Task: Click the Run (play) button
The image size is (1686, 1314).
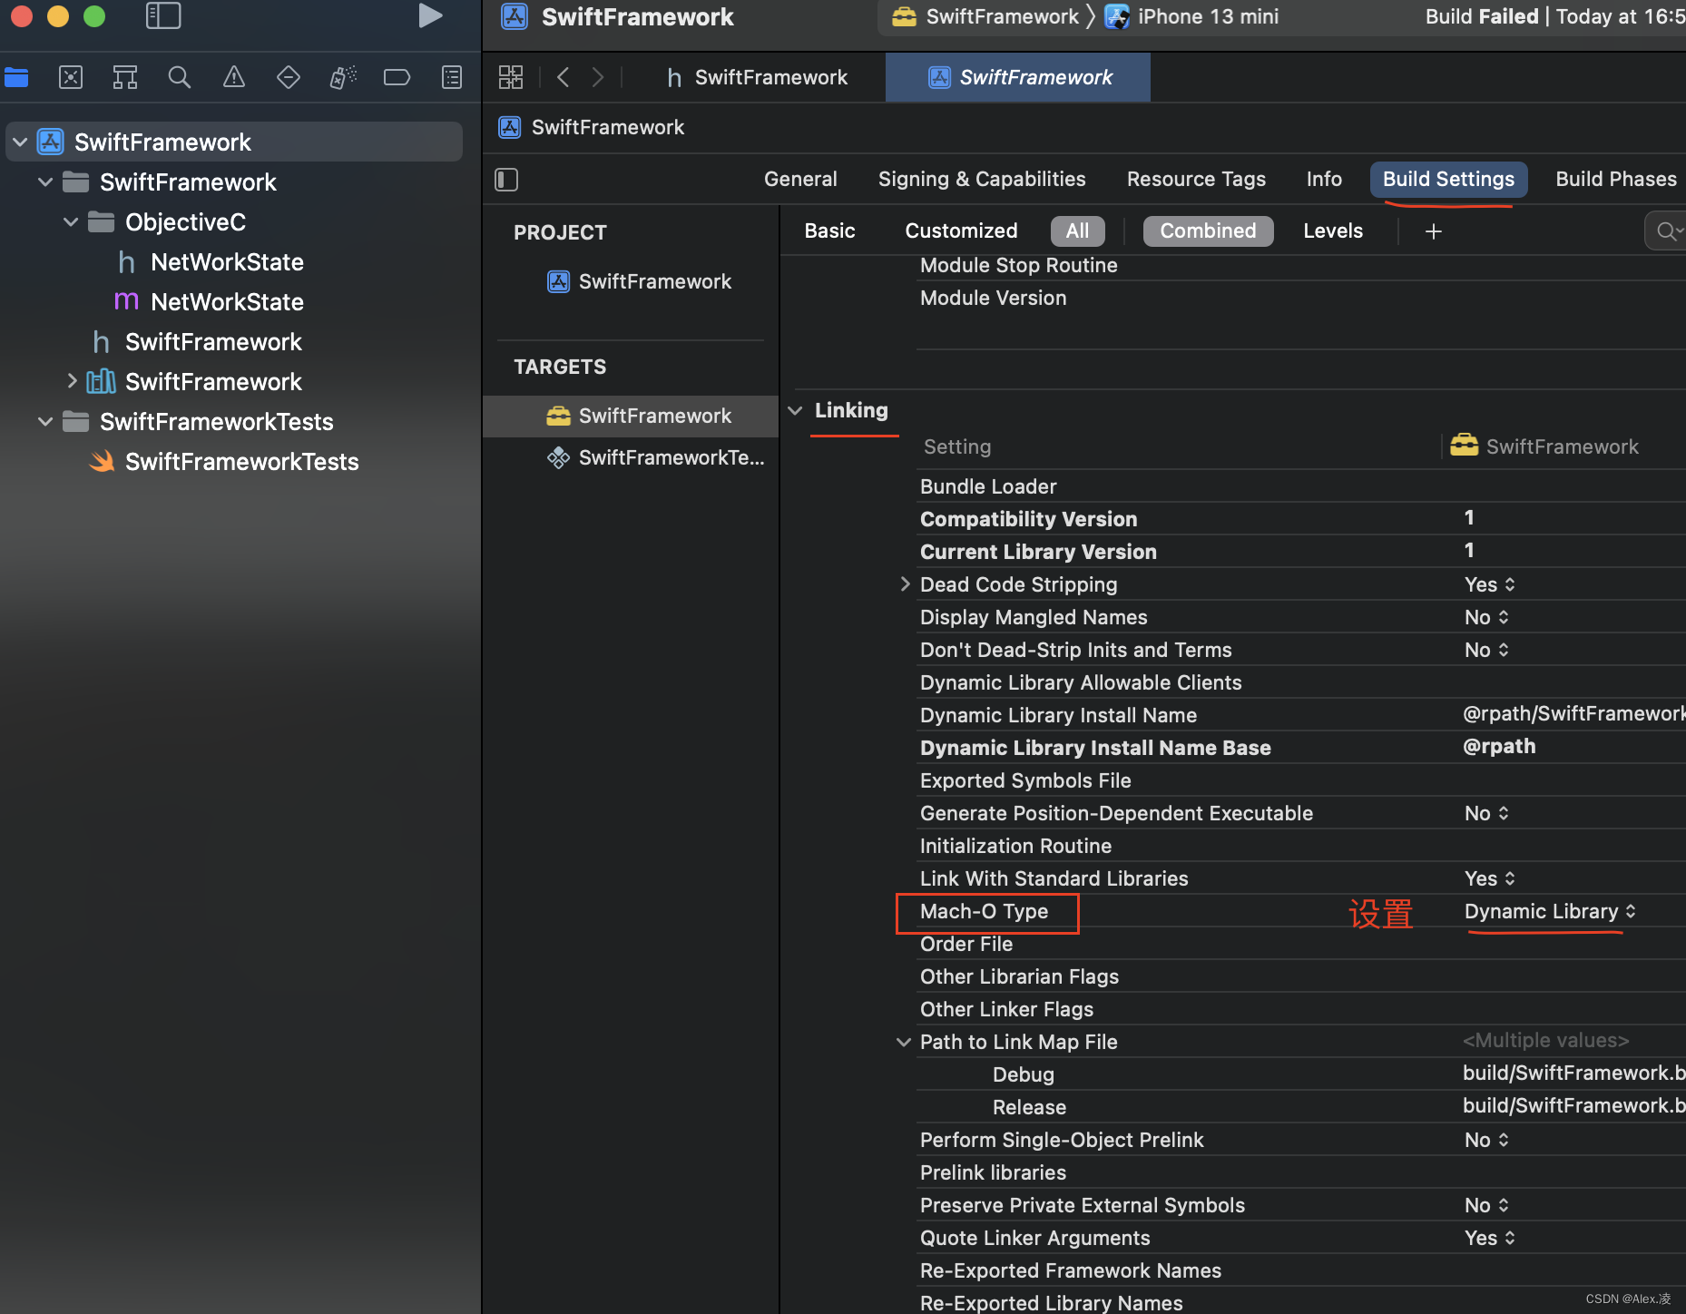Action: pyautogui.click(x=430, y=16)
